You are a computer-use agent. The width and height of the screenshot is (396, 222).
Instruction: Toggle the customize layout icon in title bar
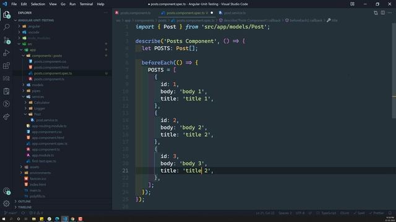(x=352, y=4)
